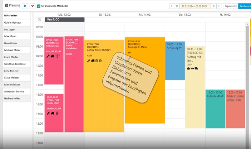Select employee Hans Huber
The width and height of the screenshot is (251, 149).
tap(17, 43)
